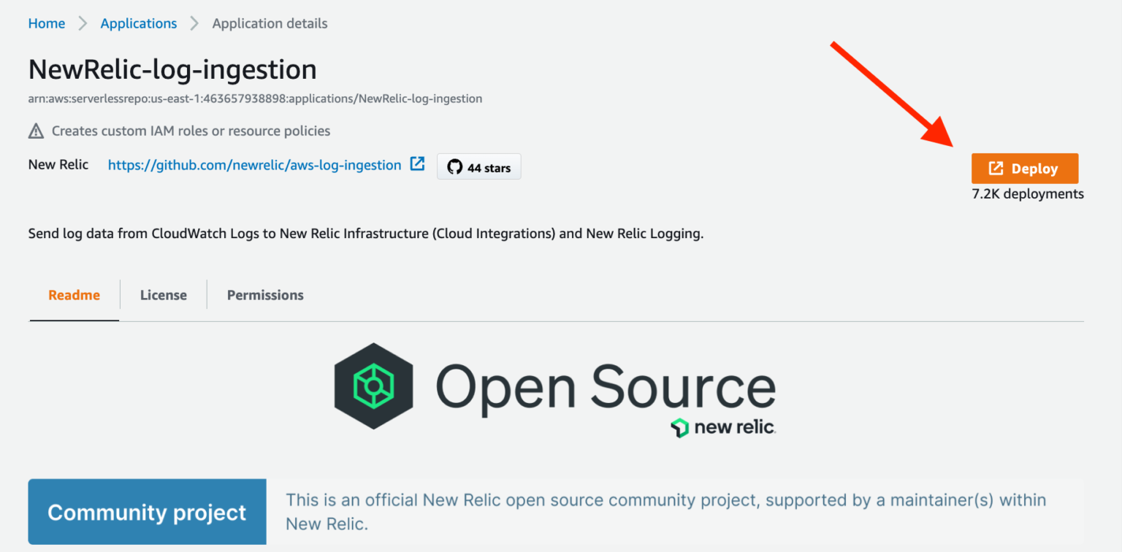Click the NewRelic-log-ingestion page title

pyautogui.click(x=172, y=69)
